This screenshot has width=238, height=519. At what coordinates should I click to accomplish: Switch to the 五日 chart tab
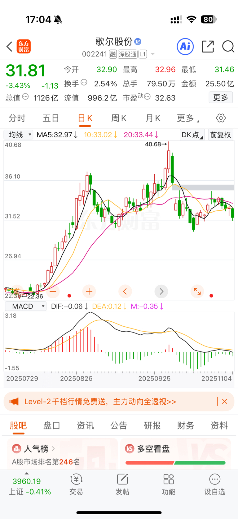(x=51, y=118)
